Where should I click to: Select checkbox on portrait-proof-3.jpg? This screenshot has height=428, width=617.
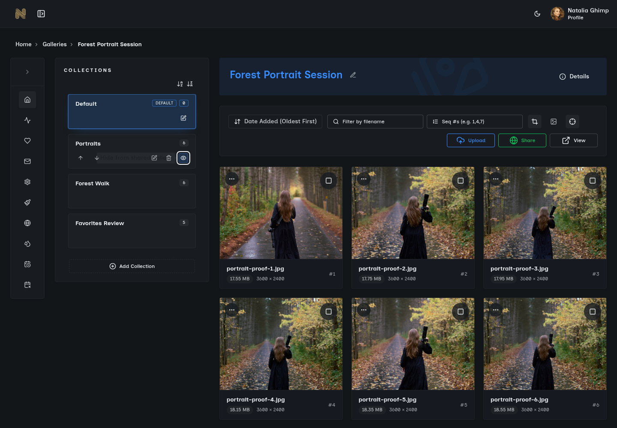click(593, 181)
